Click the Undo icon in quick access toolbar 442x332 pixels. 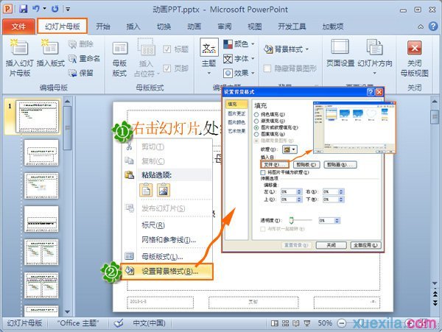tap(36, 9)
